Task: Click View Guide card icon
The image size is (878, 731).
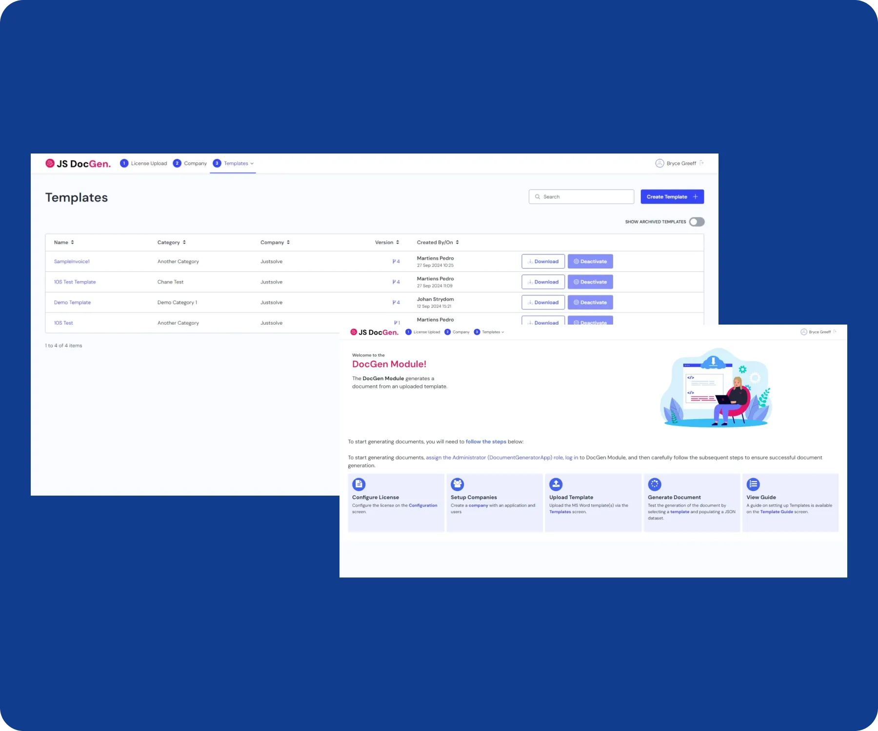Action: click(x=754, y=484)
